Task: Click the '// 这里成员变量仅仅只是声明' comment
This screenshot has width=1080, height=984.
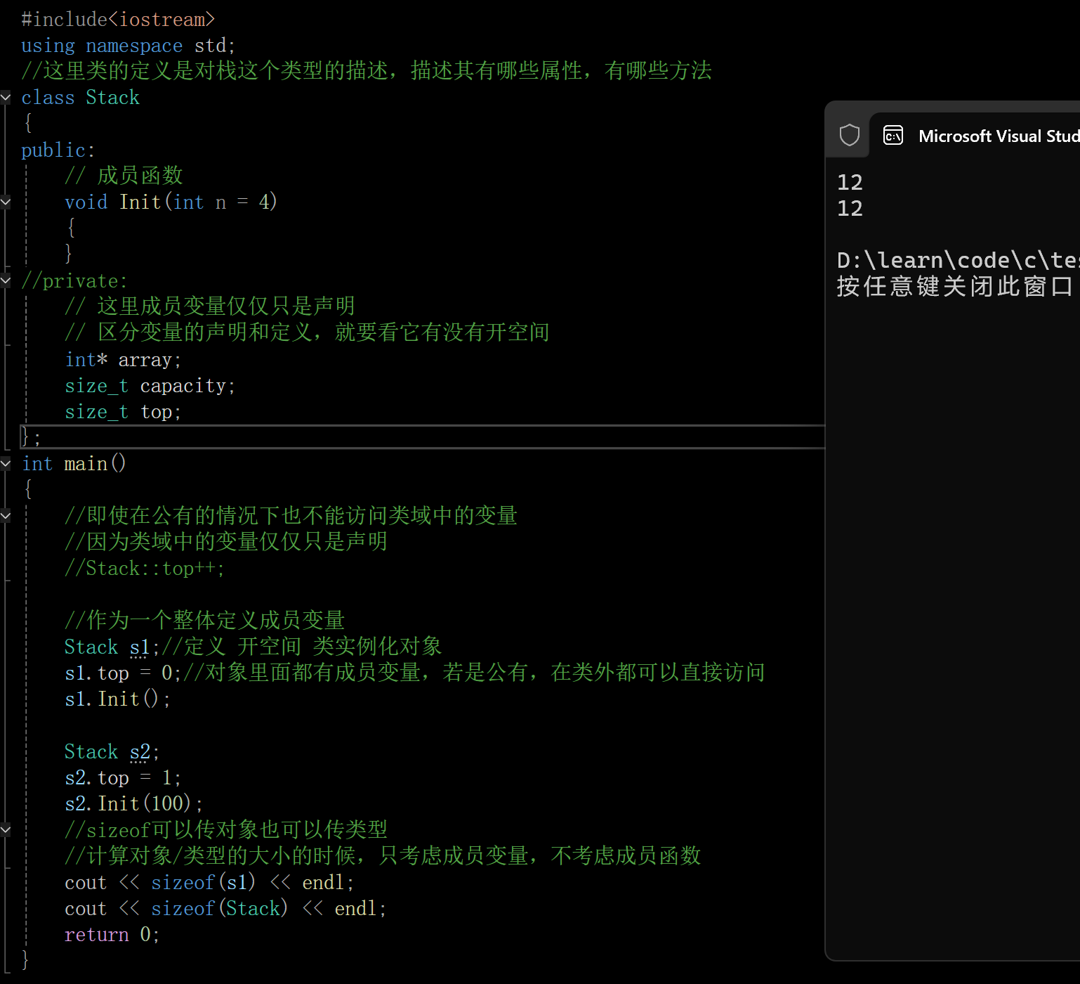Action: (x=210, y=306)
